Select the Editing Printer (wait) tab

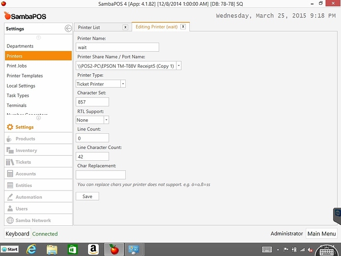[161, 27]
